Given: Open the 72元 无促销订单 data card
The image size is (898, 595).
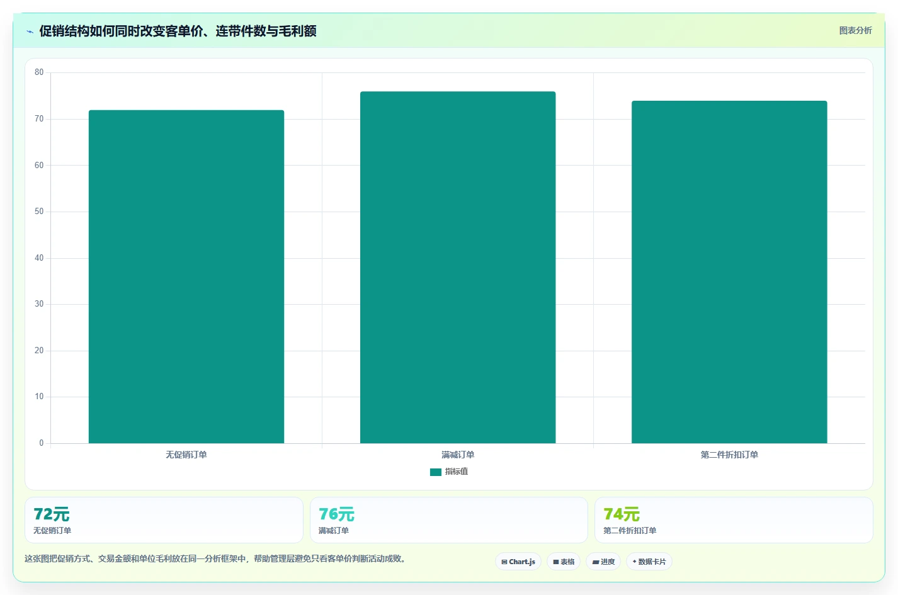Looking at the screenshot, I should point(164,520).
